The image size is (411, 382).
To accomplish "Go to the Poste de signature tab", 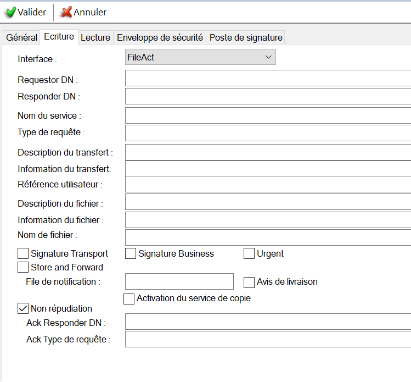I will (246, 37).
